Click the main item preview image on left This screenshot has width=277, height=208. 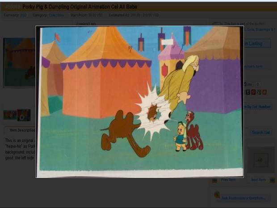point(19,62)
